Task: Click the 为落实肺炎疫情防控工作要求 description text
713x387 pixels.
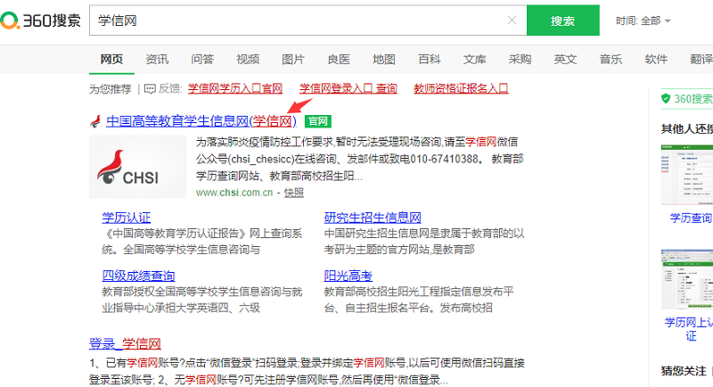Action: click(265, 143)
